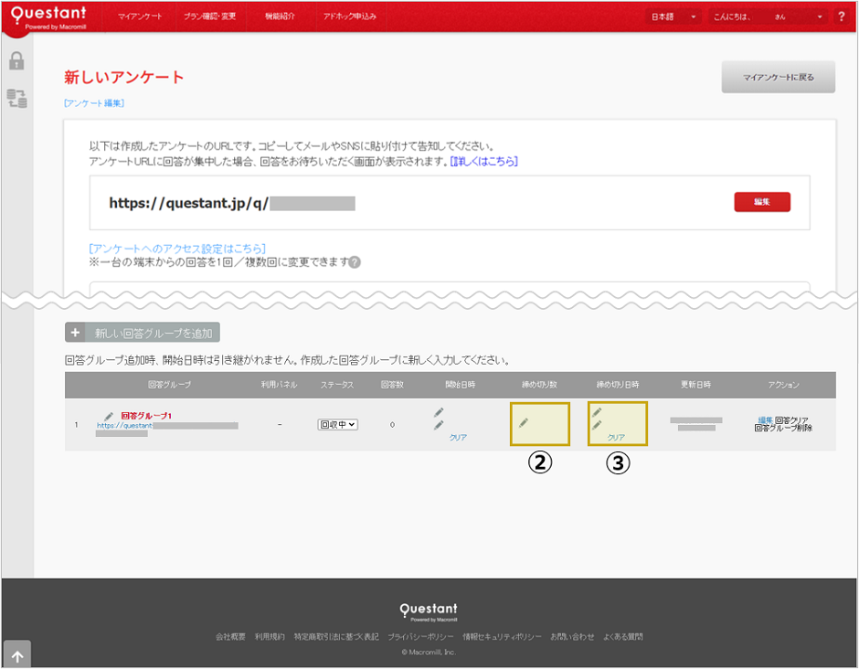The width and height of the screenshot is (859, 669).
Task: Open よくある質問 in the footer
Action: [623, 637]
